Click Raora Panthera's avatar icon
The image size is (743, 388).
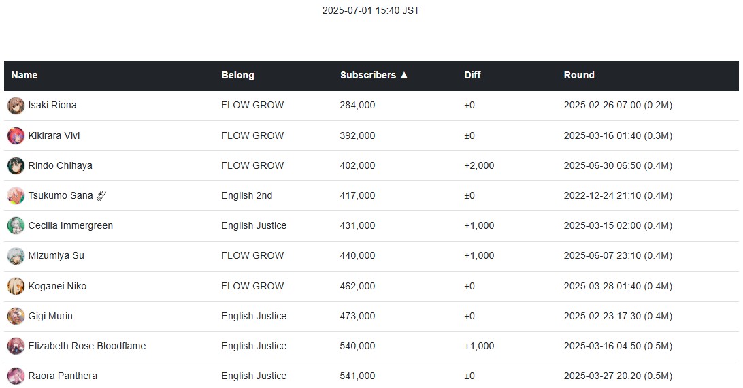[16, 376]
